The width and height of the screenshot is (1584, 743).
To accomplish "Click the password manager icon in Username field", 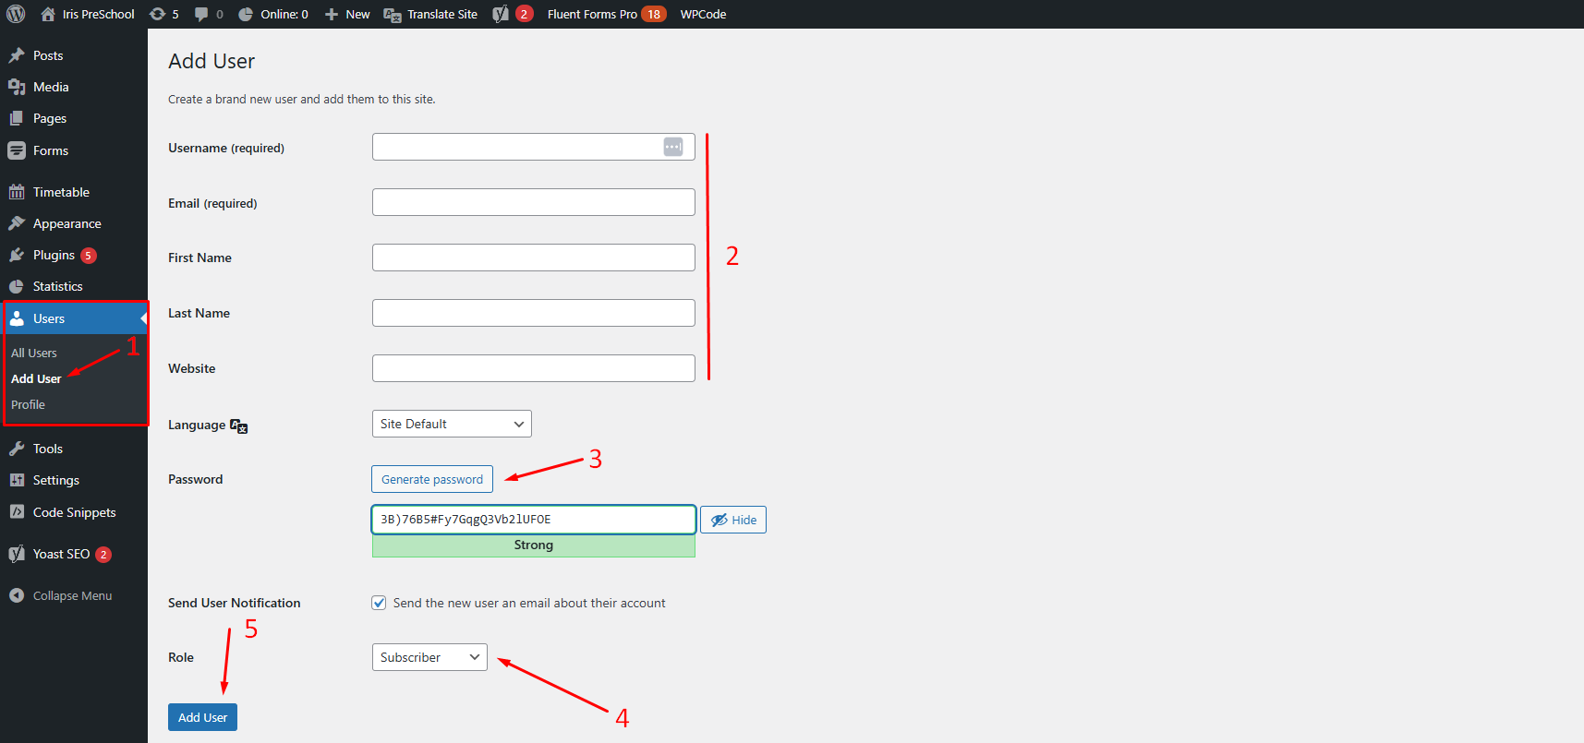I will coord(673,147).
